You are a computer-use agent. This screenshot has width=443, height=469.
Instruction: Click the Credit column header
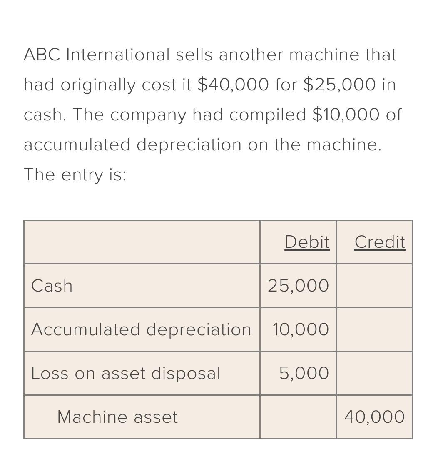click(380, 242)
